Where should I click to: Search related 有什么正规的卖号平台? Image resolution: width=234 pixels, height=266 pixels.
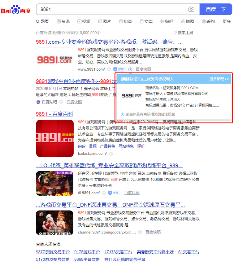click(125, 259)
